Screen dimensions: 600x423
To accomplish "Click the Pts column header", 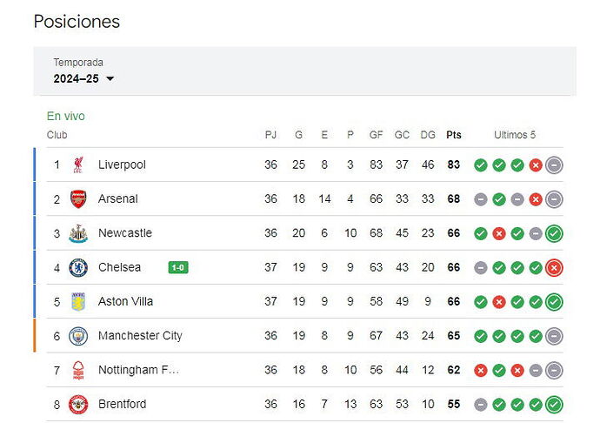I will pos(454,135).
